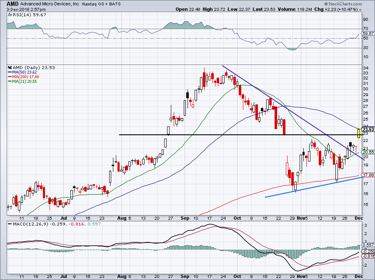Open the StockCharts.com copyright link

343,4
